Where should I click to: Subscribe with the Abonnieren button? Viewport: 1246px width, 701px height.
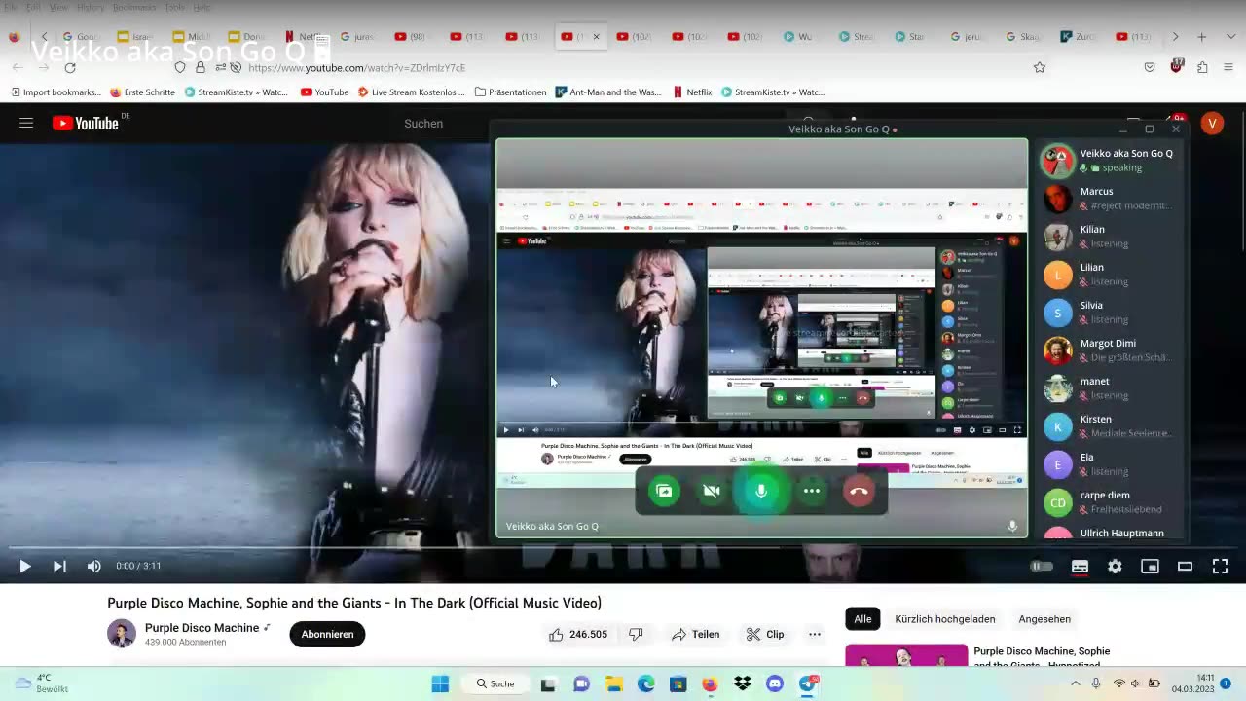coord(327,634)
